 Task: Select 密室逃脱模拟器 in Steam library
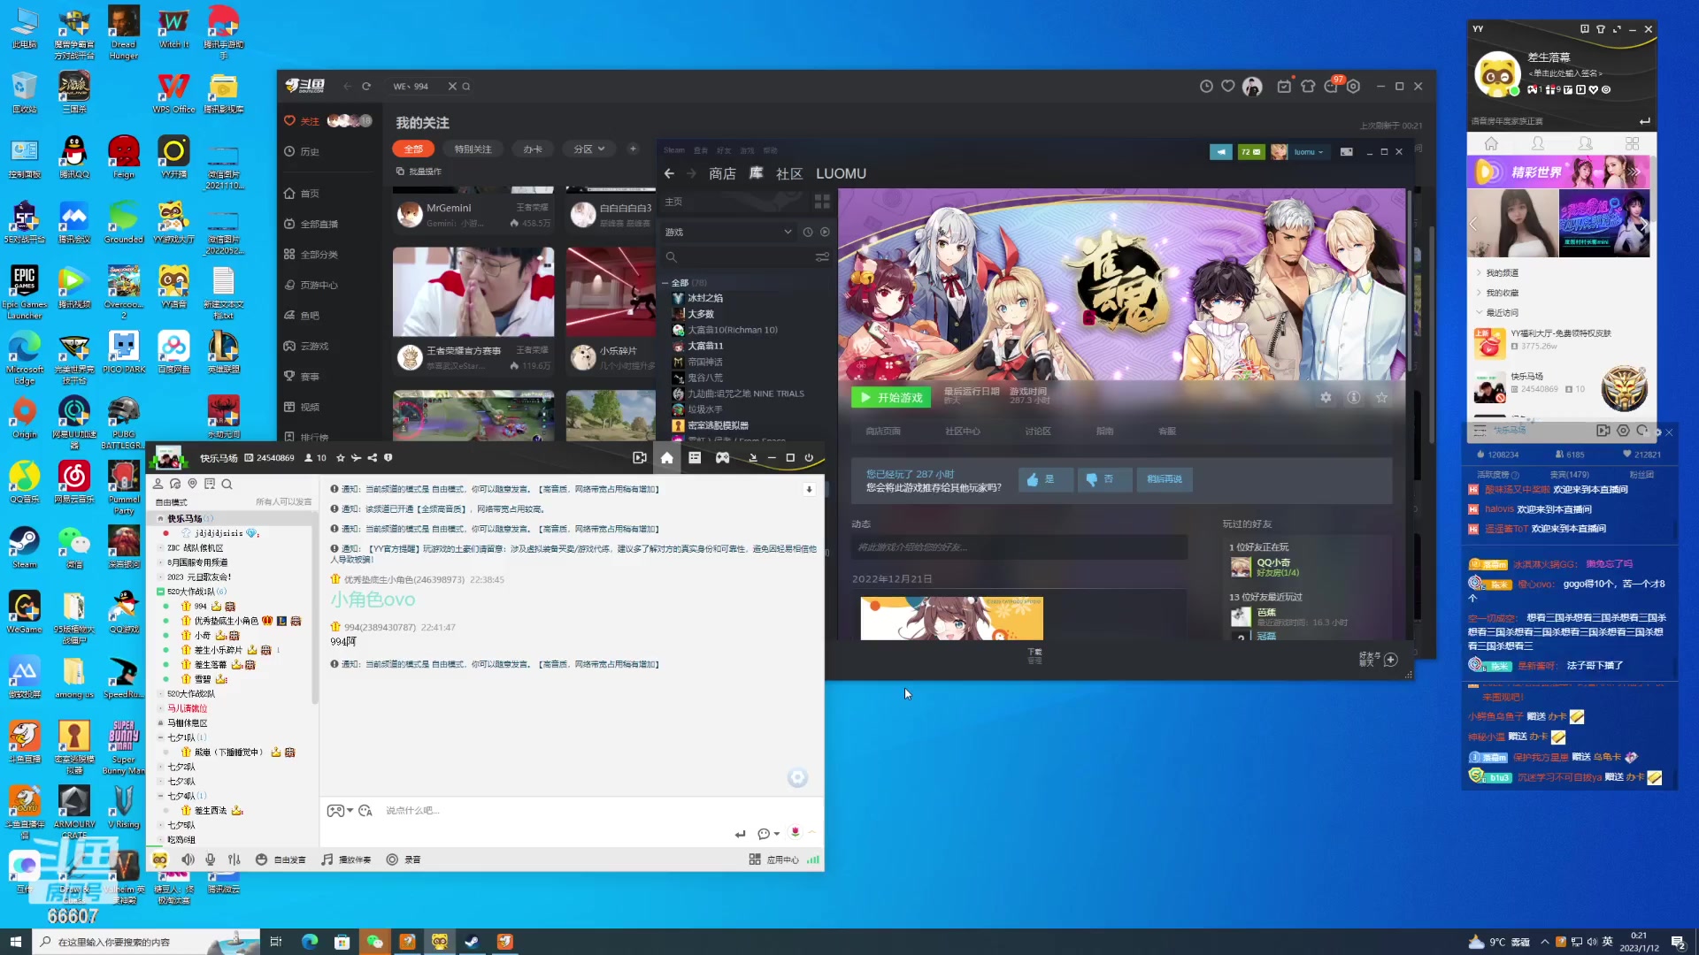[x=718, y=425]
